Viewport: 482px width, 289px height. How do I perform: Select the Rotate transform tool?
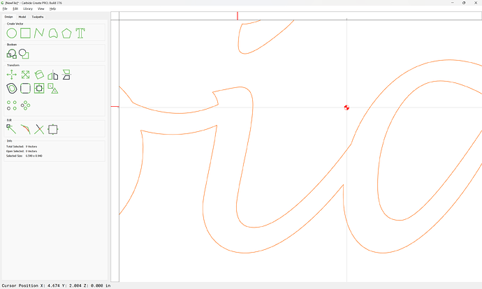(39, 74)
